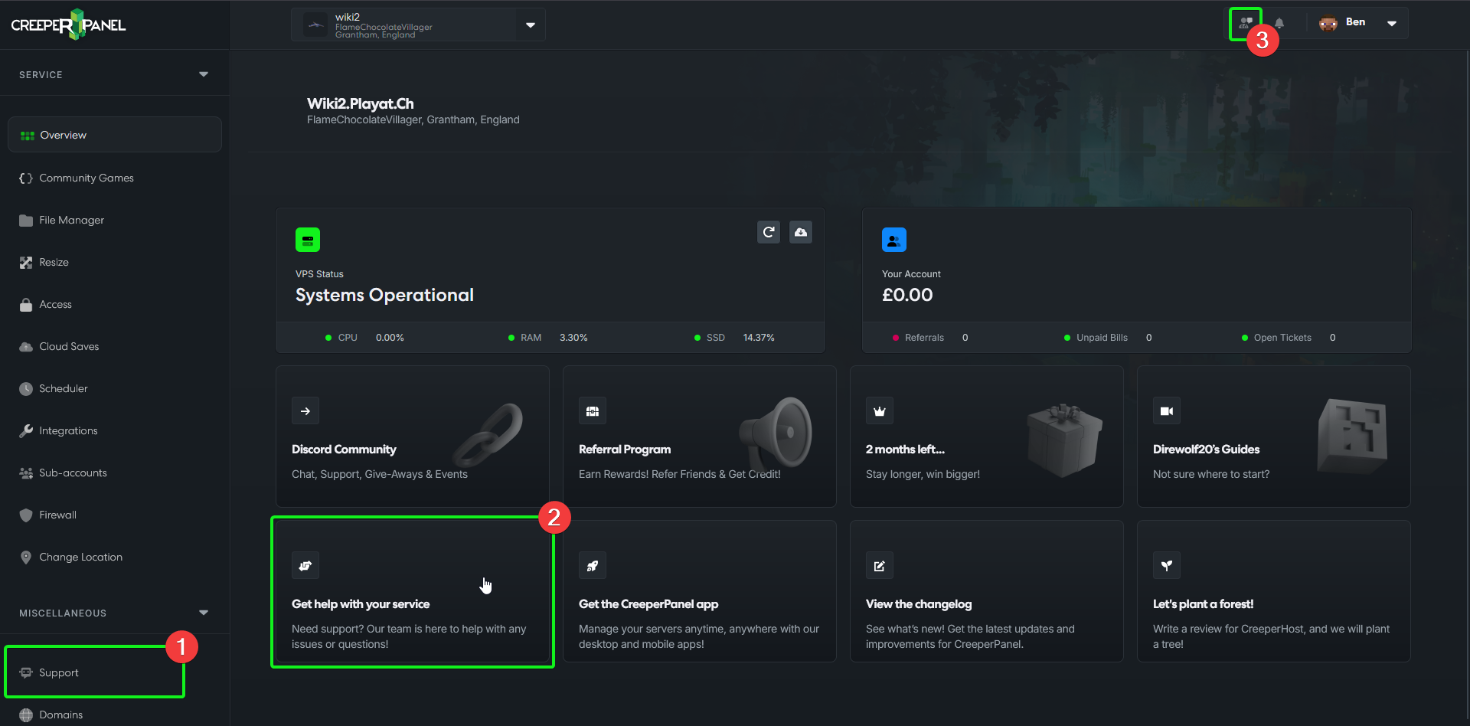Open File Manager from the sidebar
This screenshot has width=1470, height=726.
coord(71,221)
